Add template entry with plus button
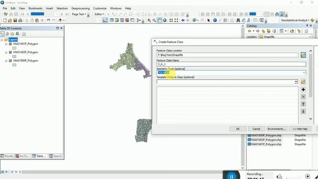The height and width of the screenshot is (179, 318). coord(303,89)
